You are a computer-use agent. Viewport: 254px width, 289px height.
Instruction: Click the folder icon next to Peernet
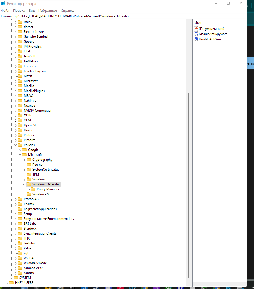click(x=29, y=165)
